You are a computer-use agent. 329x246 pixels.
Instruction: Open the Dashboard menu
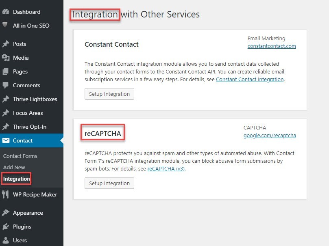(27, 12)
